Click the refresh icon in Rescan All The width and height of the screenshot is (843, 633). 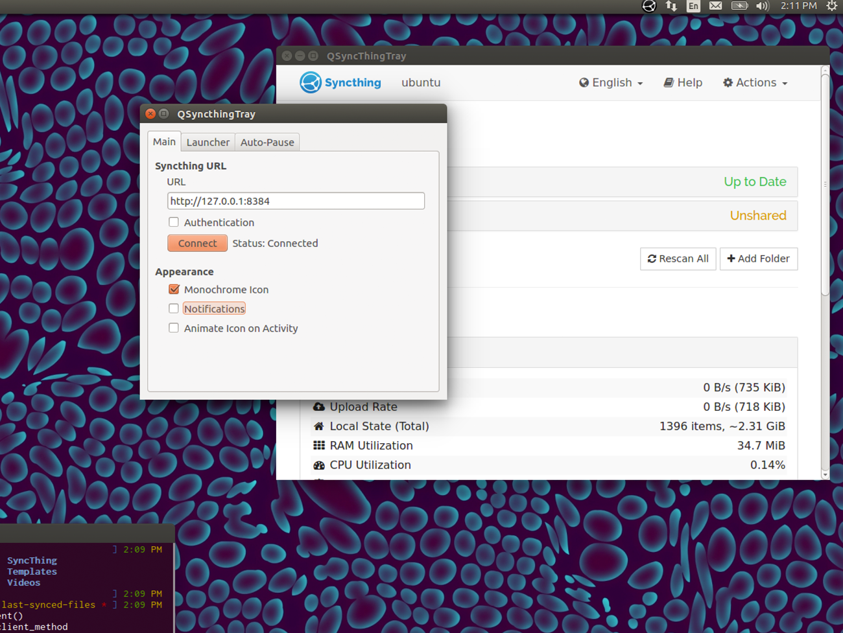point(652,259)
